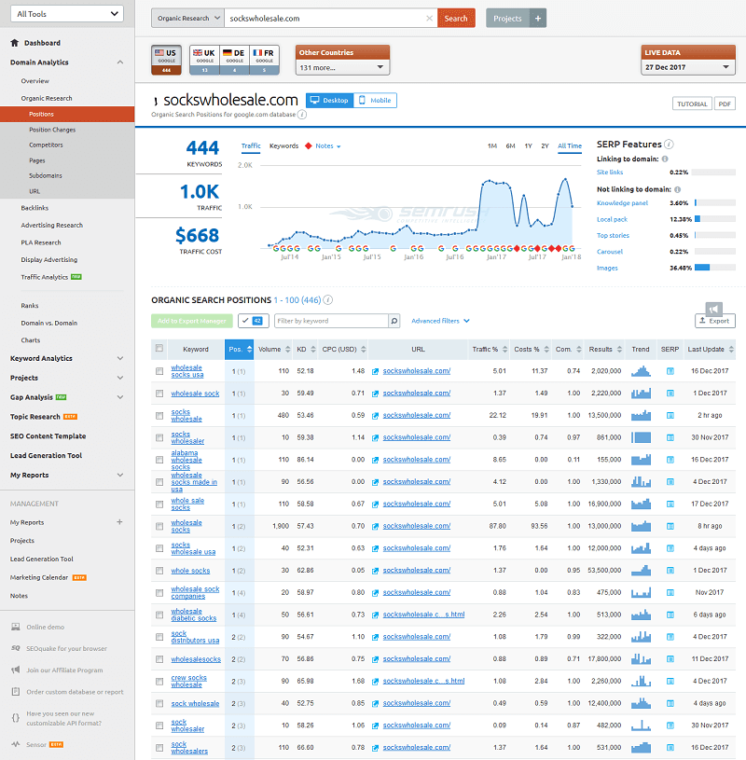This screenshot has height=760, width=746.
Task: Open the All Tools dropdown
Action: tap(67, 14)
